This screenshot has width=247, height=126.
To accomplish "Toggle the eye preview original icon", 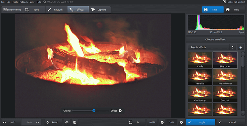I will (x=67, y=122).
